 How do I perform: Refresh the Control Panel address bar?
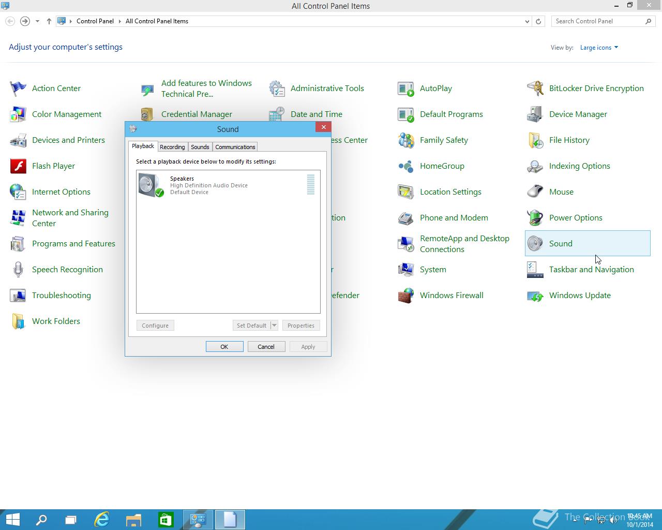538,21
